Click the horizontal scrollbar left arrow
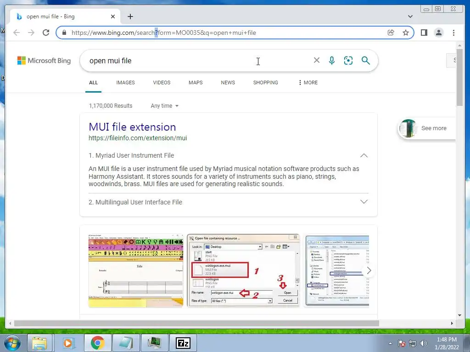 pyautogui.click(x=10, y=323)
